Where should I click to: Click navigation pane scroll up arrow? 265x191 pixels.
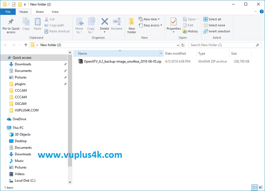pyautogui.click(x=70, y=52)
